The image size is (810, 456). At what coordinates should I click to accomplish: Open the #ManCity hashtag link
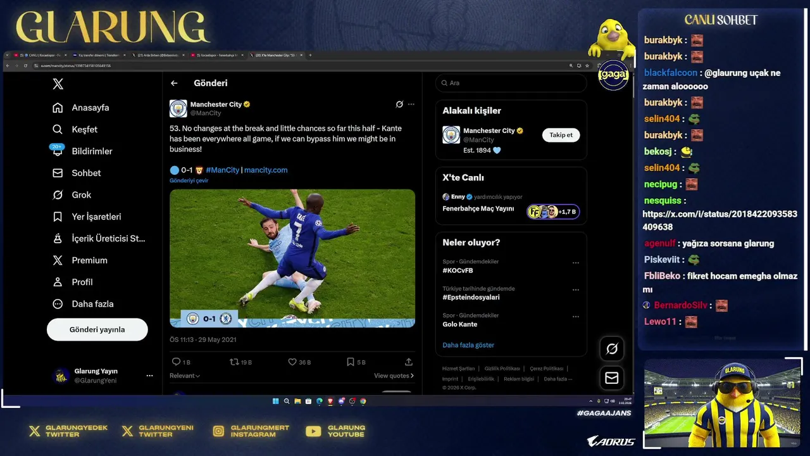point(222,170)
